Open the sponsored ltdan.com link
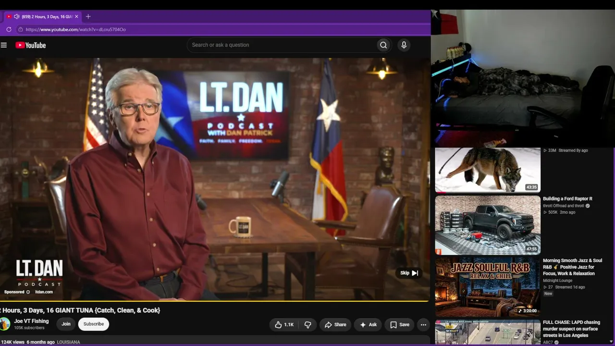 click(x=44, y=292)
